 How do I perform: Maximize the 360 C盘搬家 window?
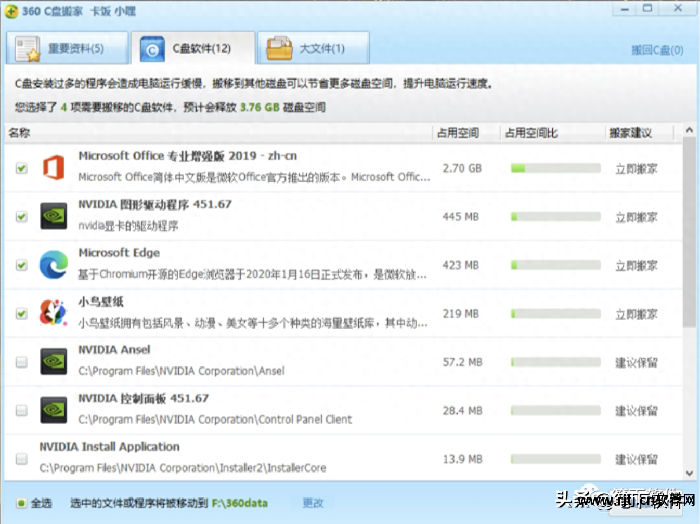647,8
